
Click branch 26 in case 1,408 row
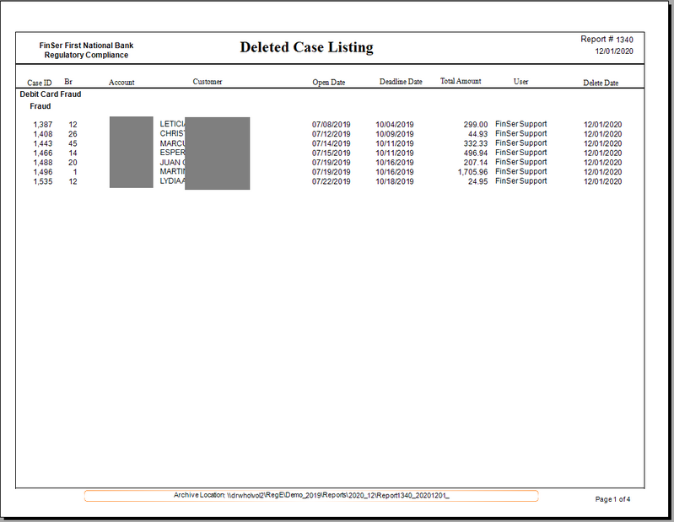73,134
